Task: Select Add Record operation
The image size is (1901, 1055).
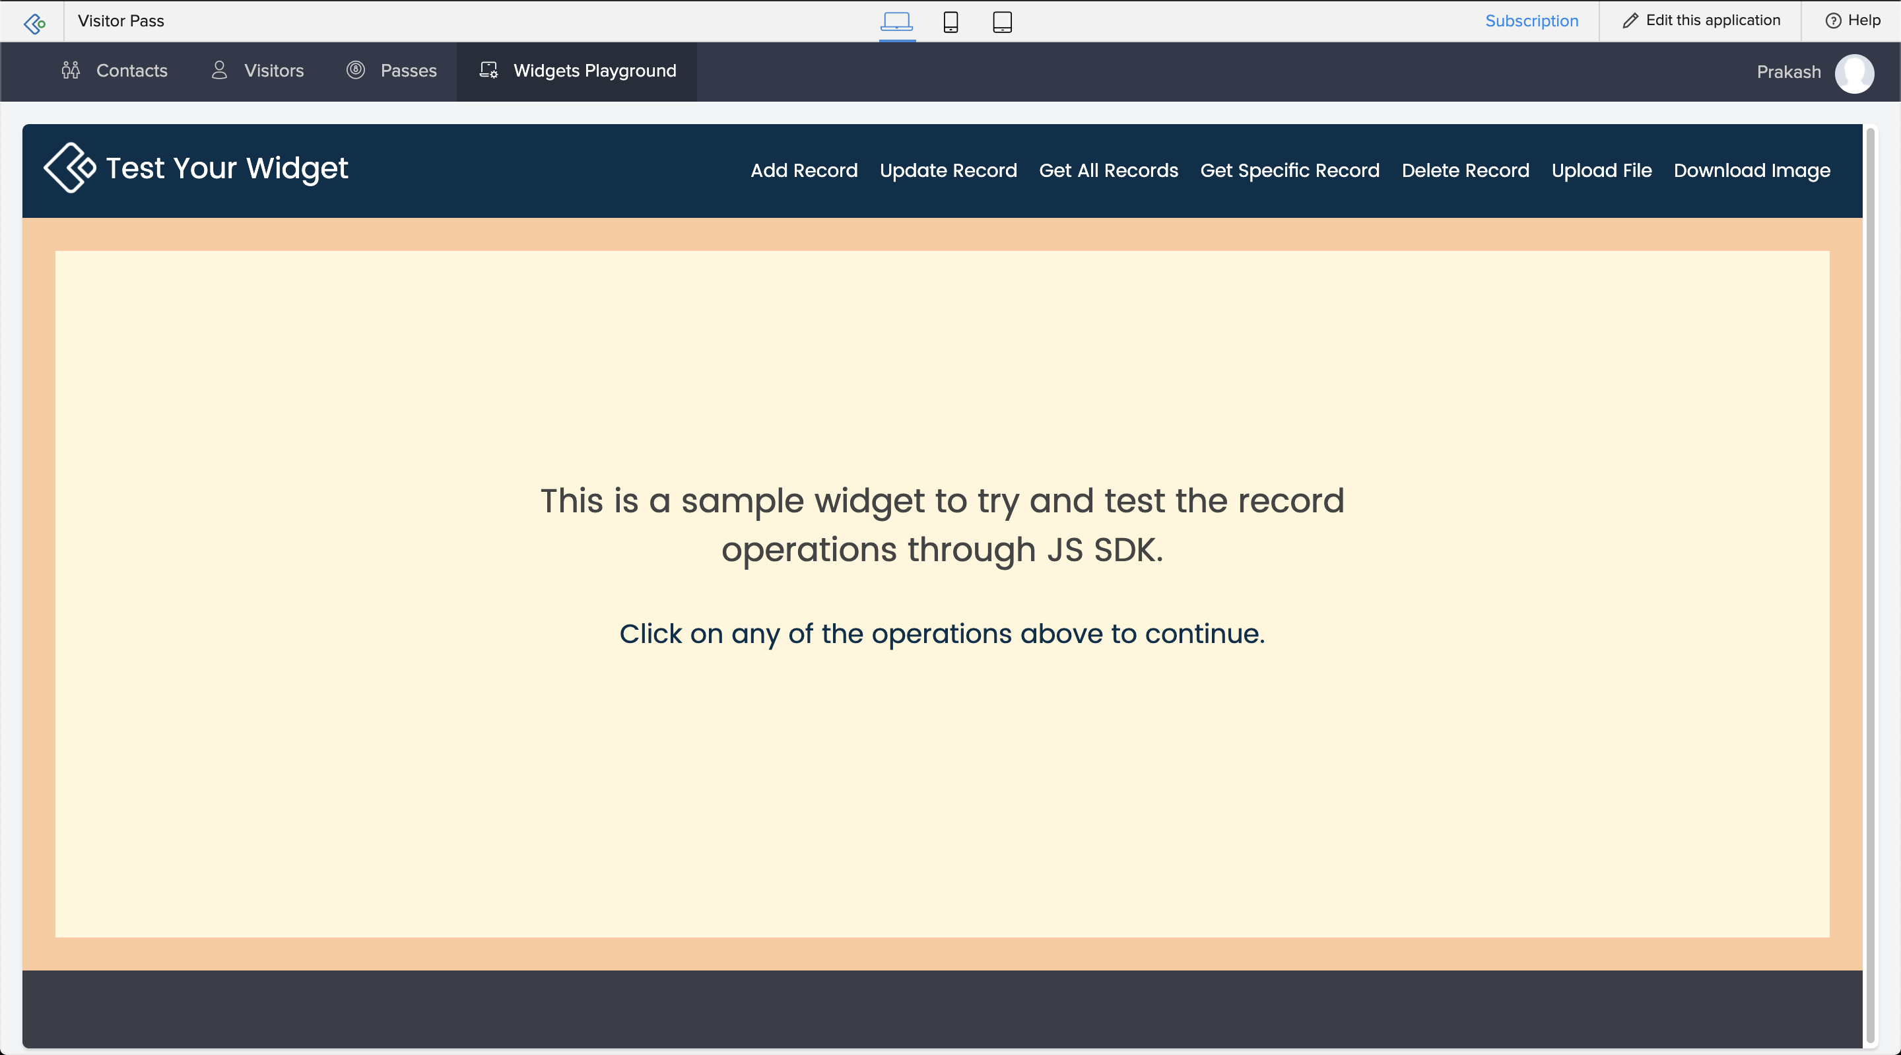Action: [x=804, y=170]
